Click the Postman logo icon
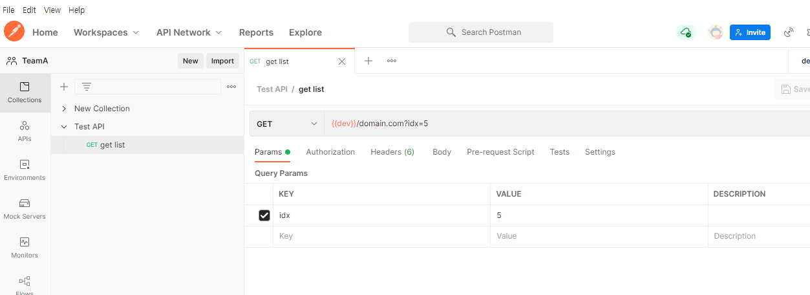Viewport: 810px width, 295px height. 14,31
